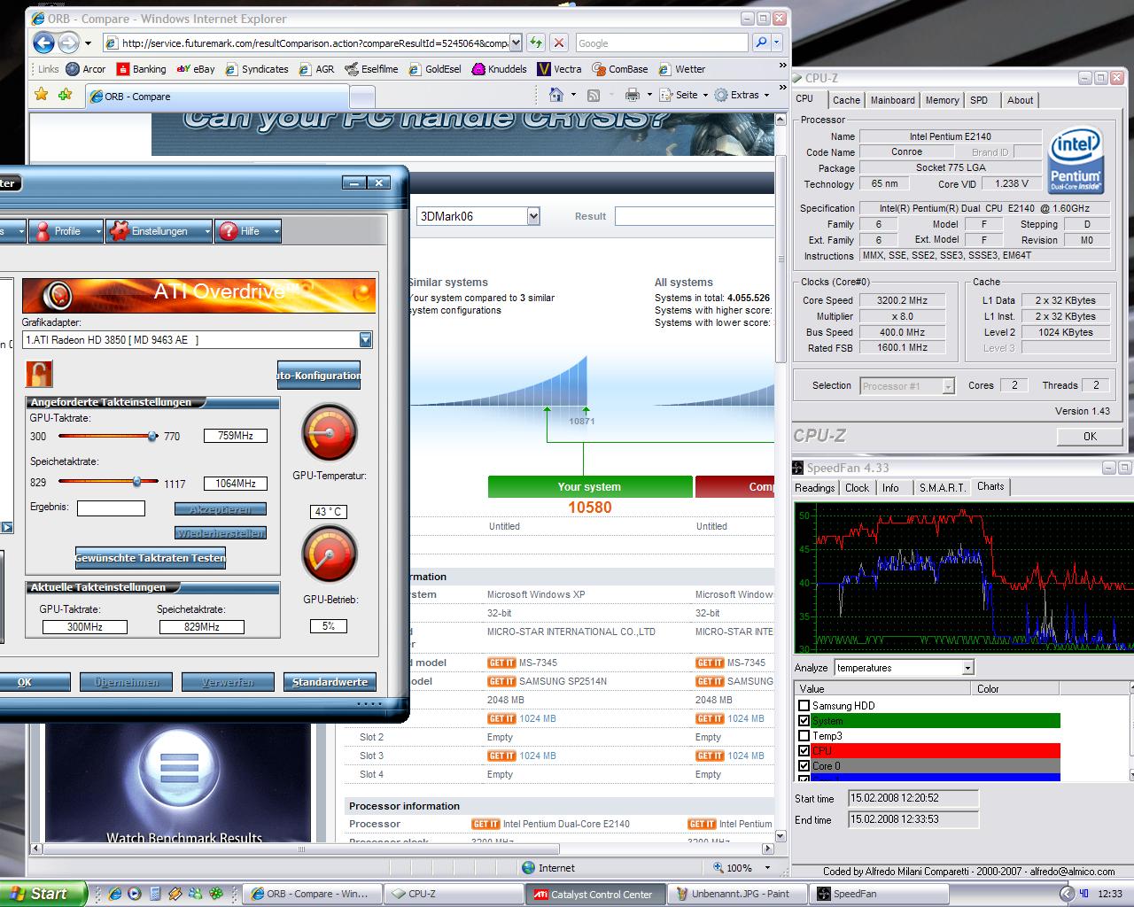
Task: Click the tray expand arrow on taskbar
Action: (x=1066, y=894)
